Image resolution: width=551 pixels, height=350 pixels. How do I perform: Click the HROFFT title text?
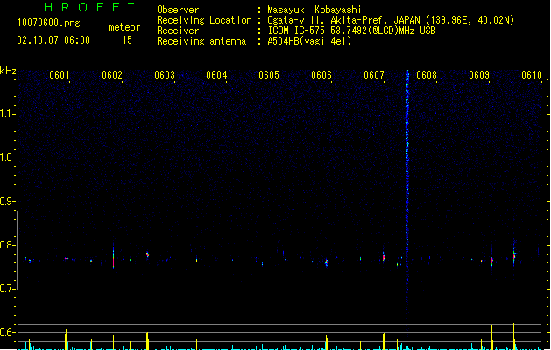pos(89,7)
